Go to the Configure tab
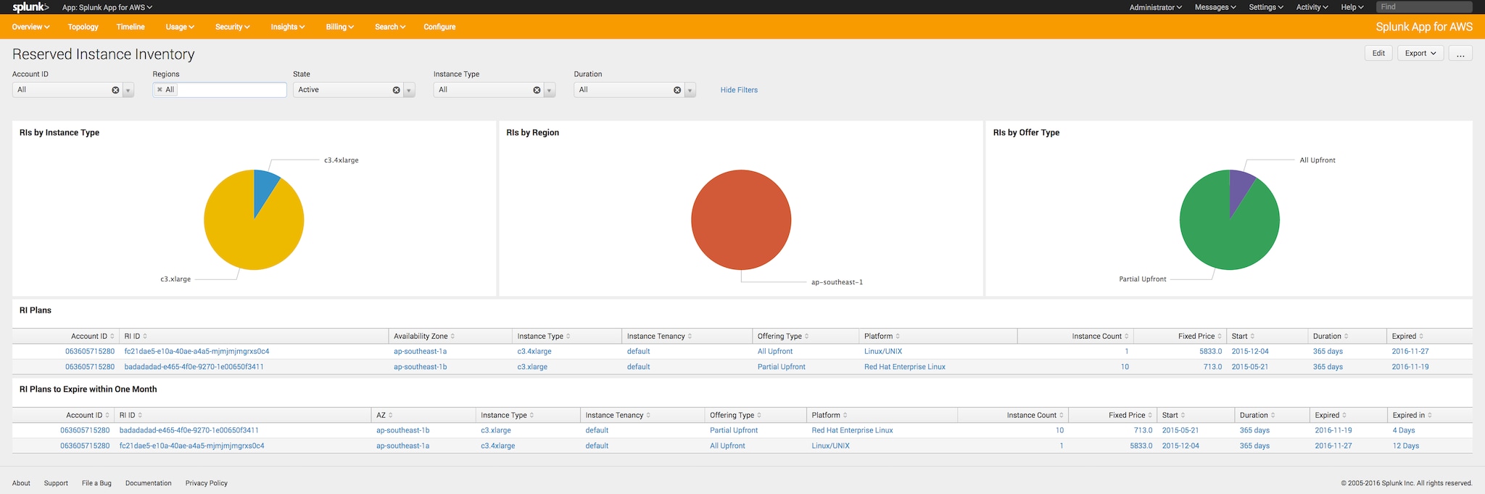 point(439,27)
